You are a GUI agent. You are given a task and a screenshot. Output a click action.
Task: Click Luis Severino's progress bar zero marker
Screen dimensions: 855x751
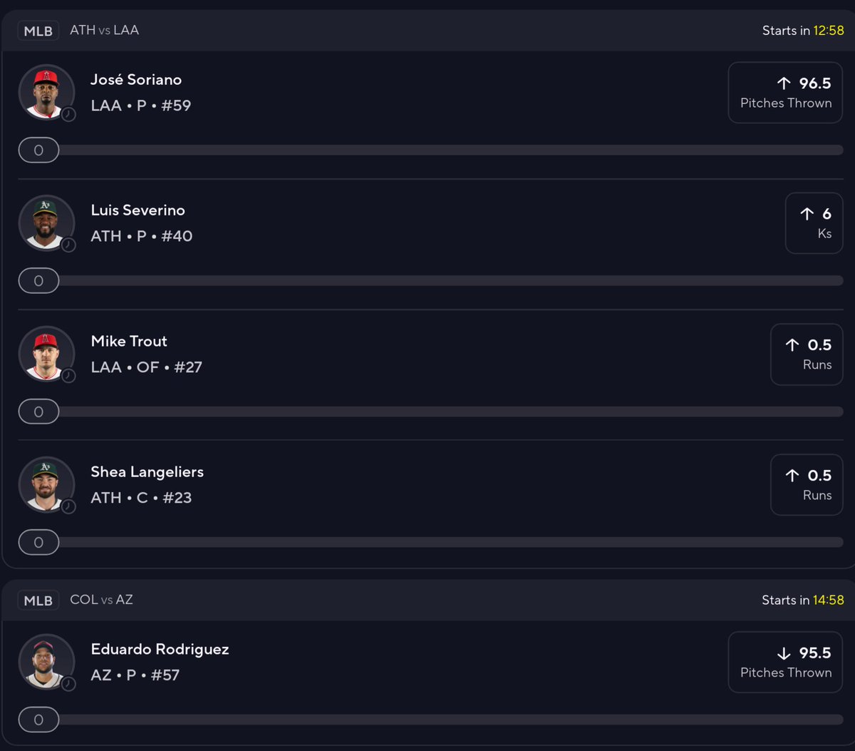point(38,281)
